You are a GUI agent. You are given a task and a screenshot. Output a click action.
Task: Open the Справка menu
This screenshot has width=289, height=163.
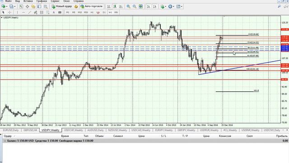tap(79, 1)
